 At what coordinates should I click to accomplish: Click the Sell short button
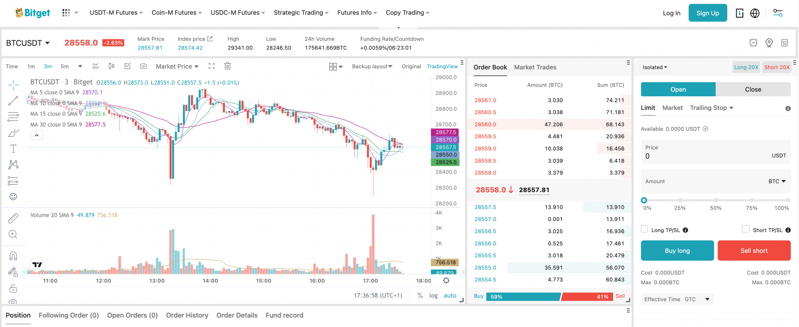[754, 251]
